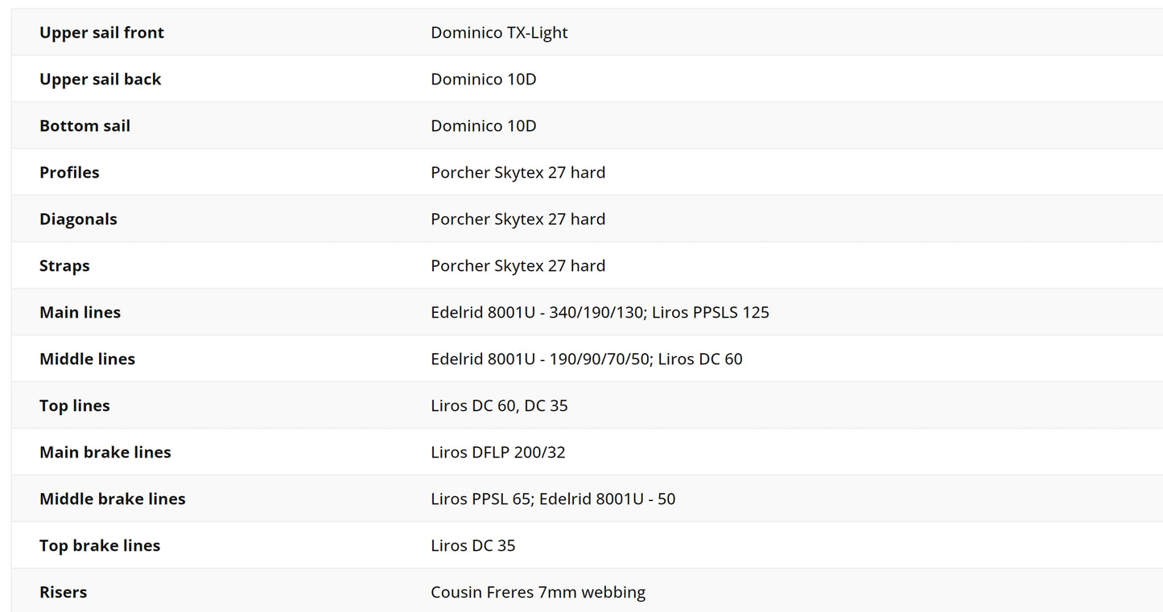Click the Middle lines label
This screenshot has height=612, width=1163.
(87, 359)
